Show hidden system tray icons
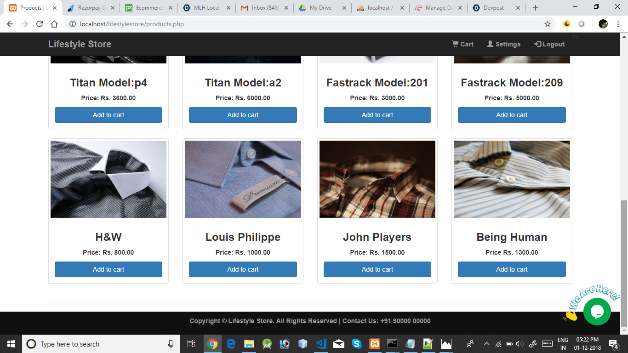Screen dimensions: 628x353 (x=486, y=344)
